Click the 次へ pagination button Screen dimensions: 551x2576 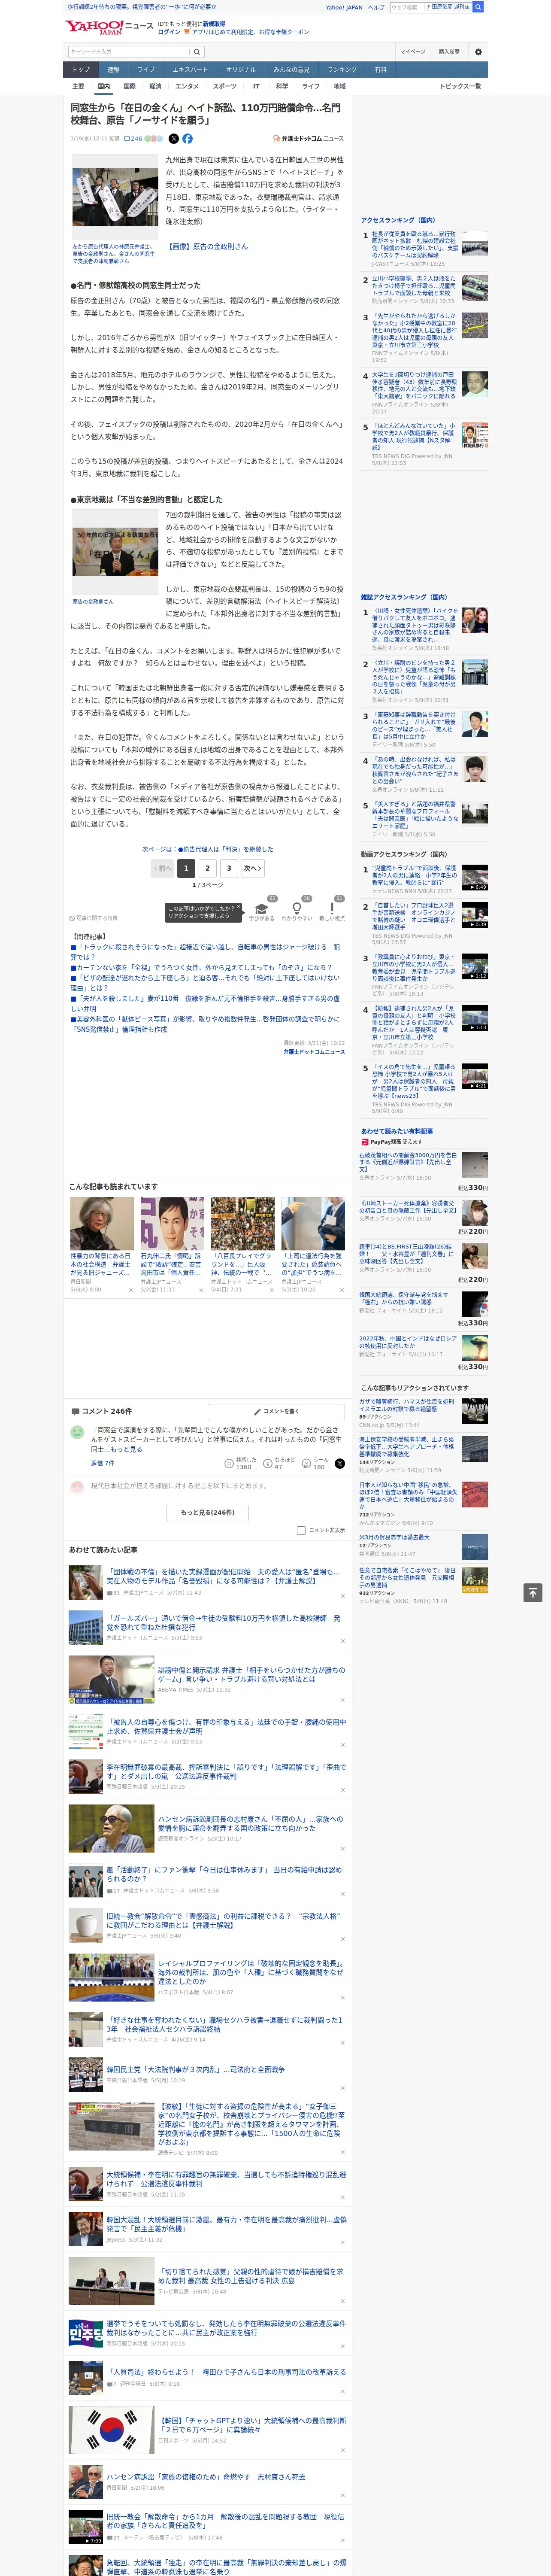pyautogui.click(x=253, y=868)
